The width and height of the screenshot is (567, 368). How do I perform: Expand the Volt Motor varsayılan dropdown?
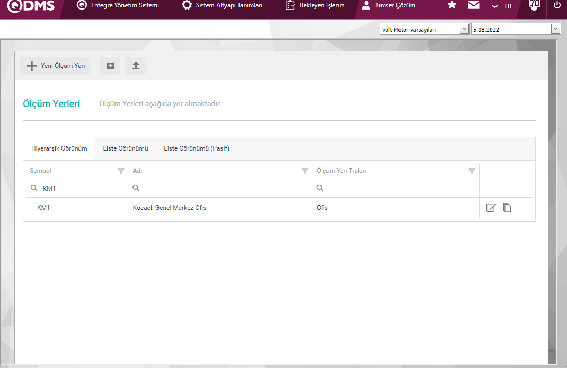point(464,30)
